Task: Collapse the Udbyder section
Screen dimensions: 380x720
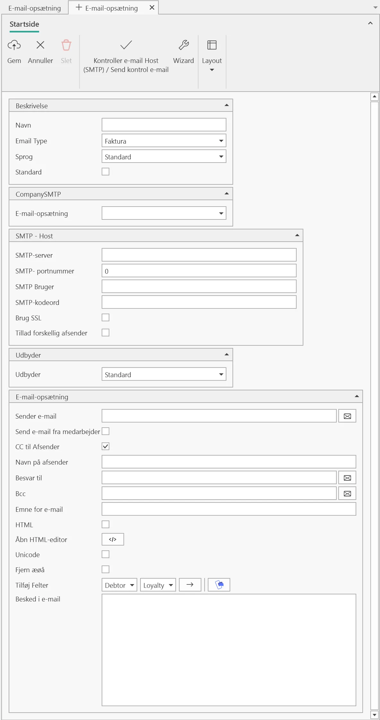Action: click(227, 354)
